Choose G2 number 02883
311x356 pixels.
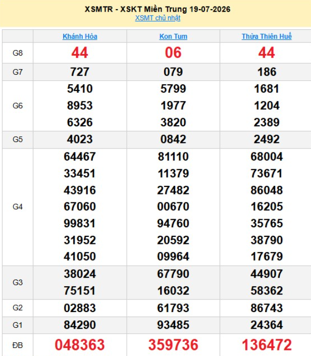(80, 308)
